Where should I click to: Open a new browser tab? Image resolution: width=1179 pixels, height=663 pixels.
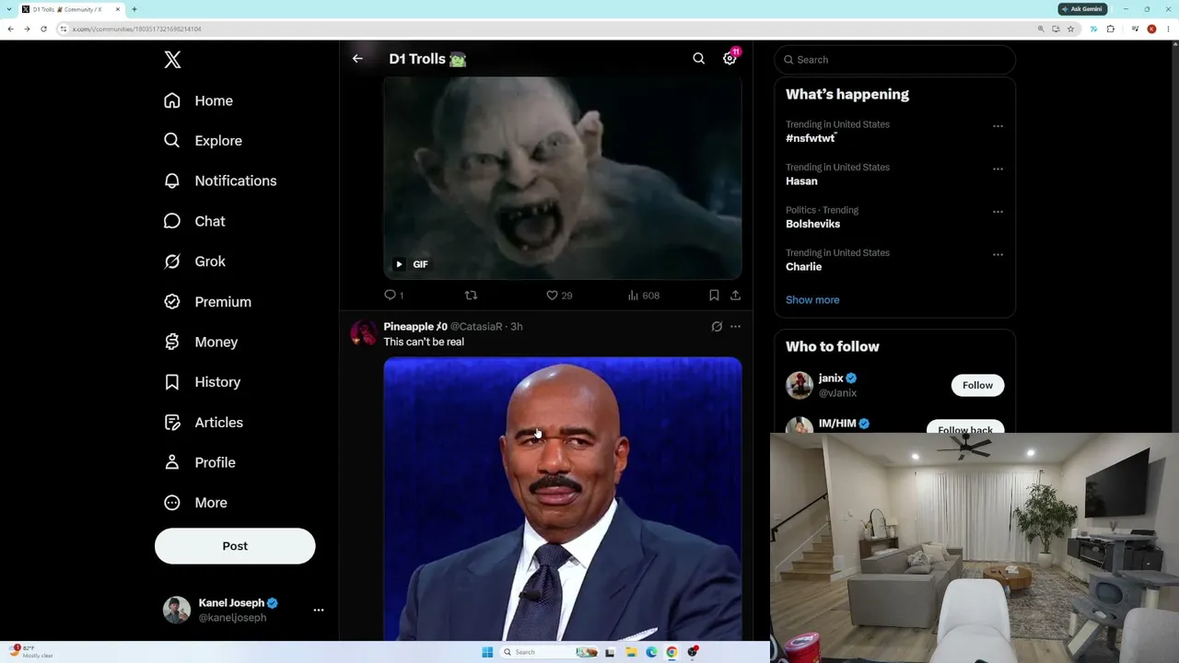click(x=134, y=9)
